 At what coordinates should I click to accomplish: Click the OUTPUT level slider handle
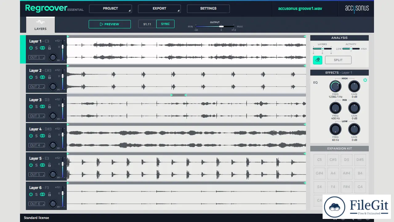click(x=221, y=27)
